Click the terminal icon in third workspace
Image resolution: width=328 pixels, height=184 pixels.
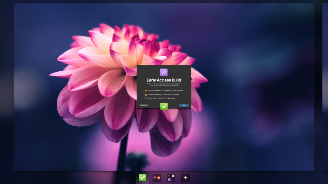coord(169,176)
